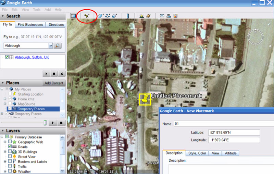This screenshot has width=274, height=174.
Task: Enable the Geographic Web layer checkbox
Action: coord(10,141)
